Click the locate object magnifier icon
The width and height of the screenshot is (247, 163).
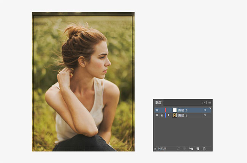point(178,149)
